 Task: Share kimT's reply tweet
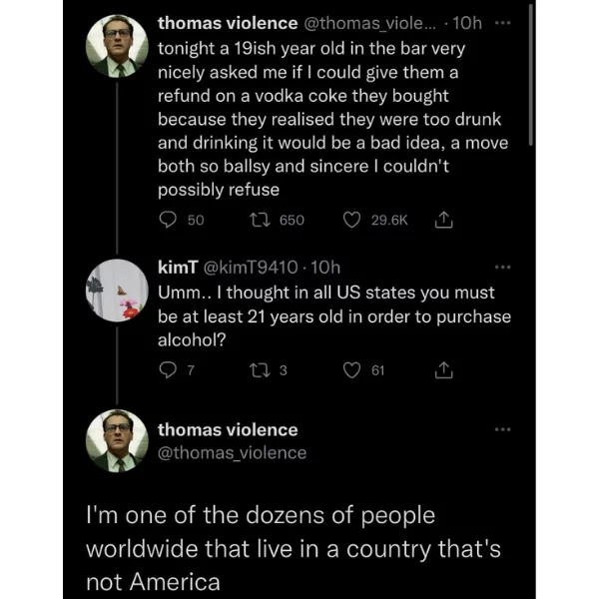pos(443,371)
